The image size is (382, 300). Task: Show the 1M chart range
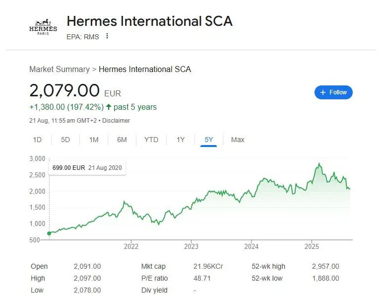[94, 140]
